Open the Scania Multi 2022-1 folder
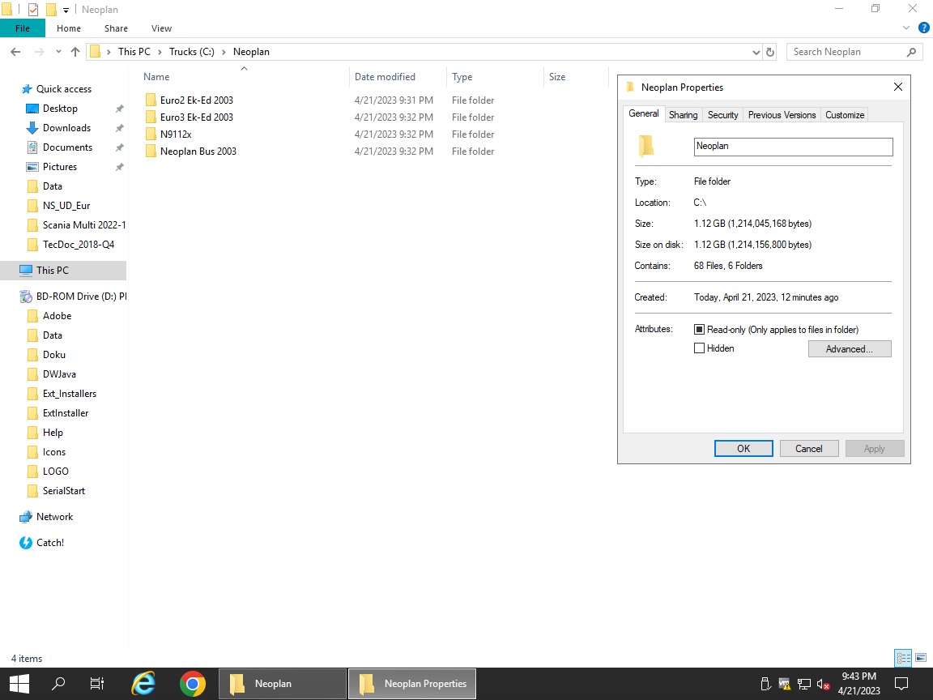933x700 pixels. pos(84,225)
